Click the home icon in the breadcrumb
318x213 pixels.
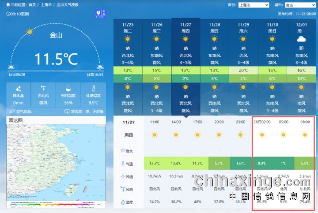pos(8,5)
